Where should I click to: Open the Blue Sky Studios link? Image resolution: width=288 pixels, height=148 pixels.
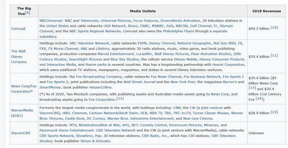click(x=125, y=59)
